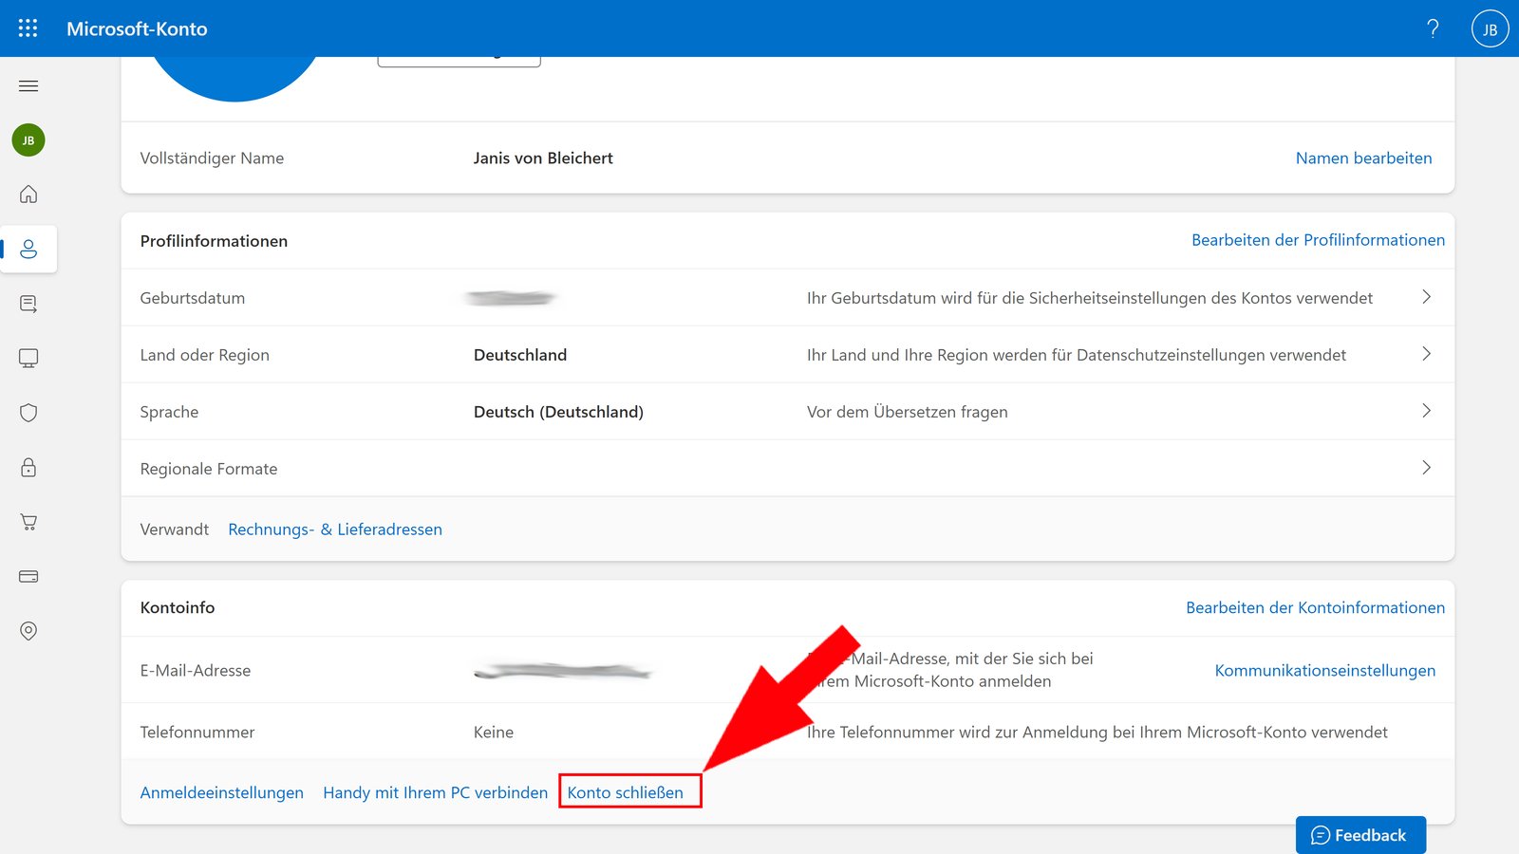Open Anmeldeeinstellungen
Viewport: 1519px width, 854px height.
click(221, 791)
